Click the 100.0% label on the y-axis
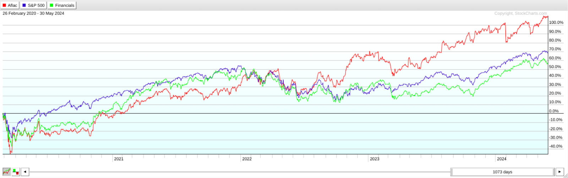Screen dimensions: 568x178 [x=556, y=22]
